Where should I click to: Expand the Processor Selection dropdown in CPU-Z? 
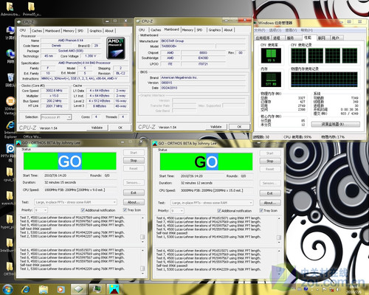[x=56, y=117]
